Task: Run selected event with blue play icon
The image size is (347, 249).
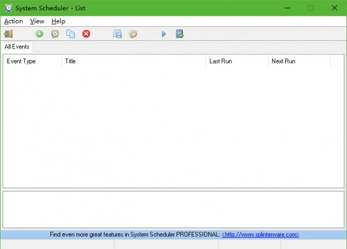Action: coord(164,34)
